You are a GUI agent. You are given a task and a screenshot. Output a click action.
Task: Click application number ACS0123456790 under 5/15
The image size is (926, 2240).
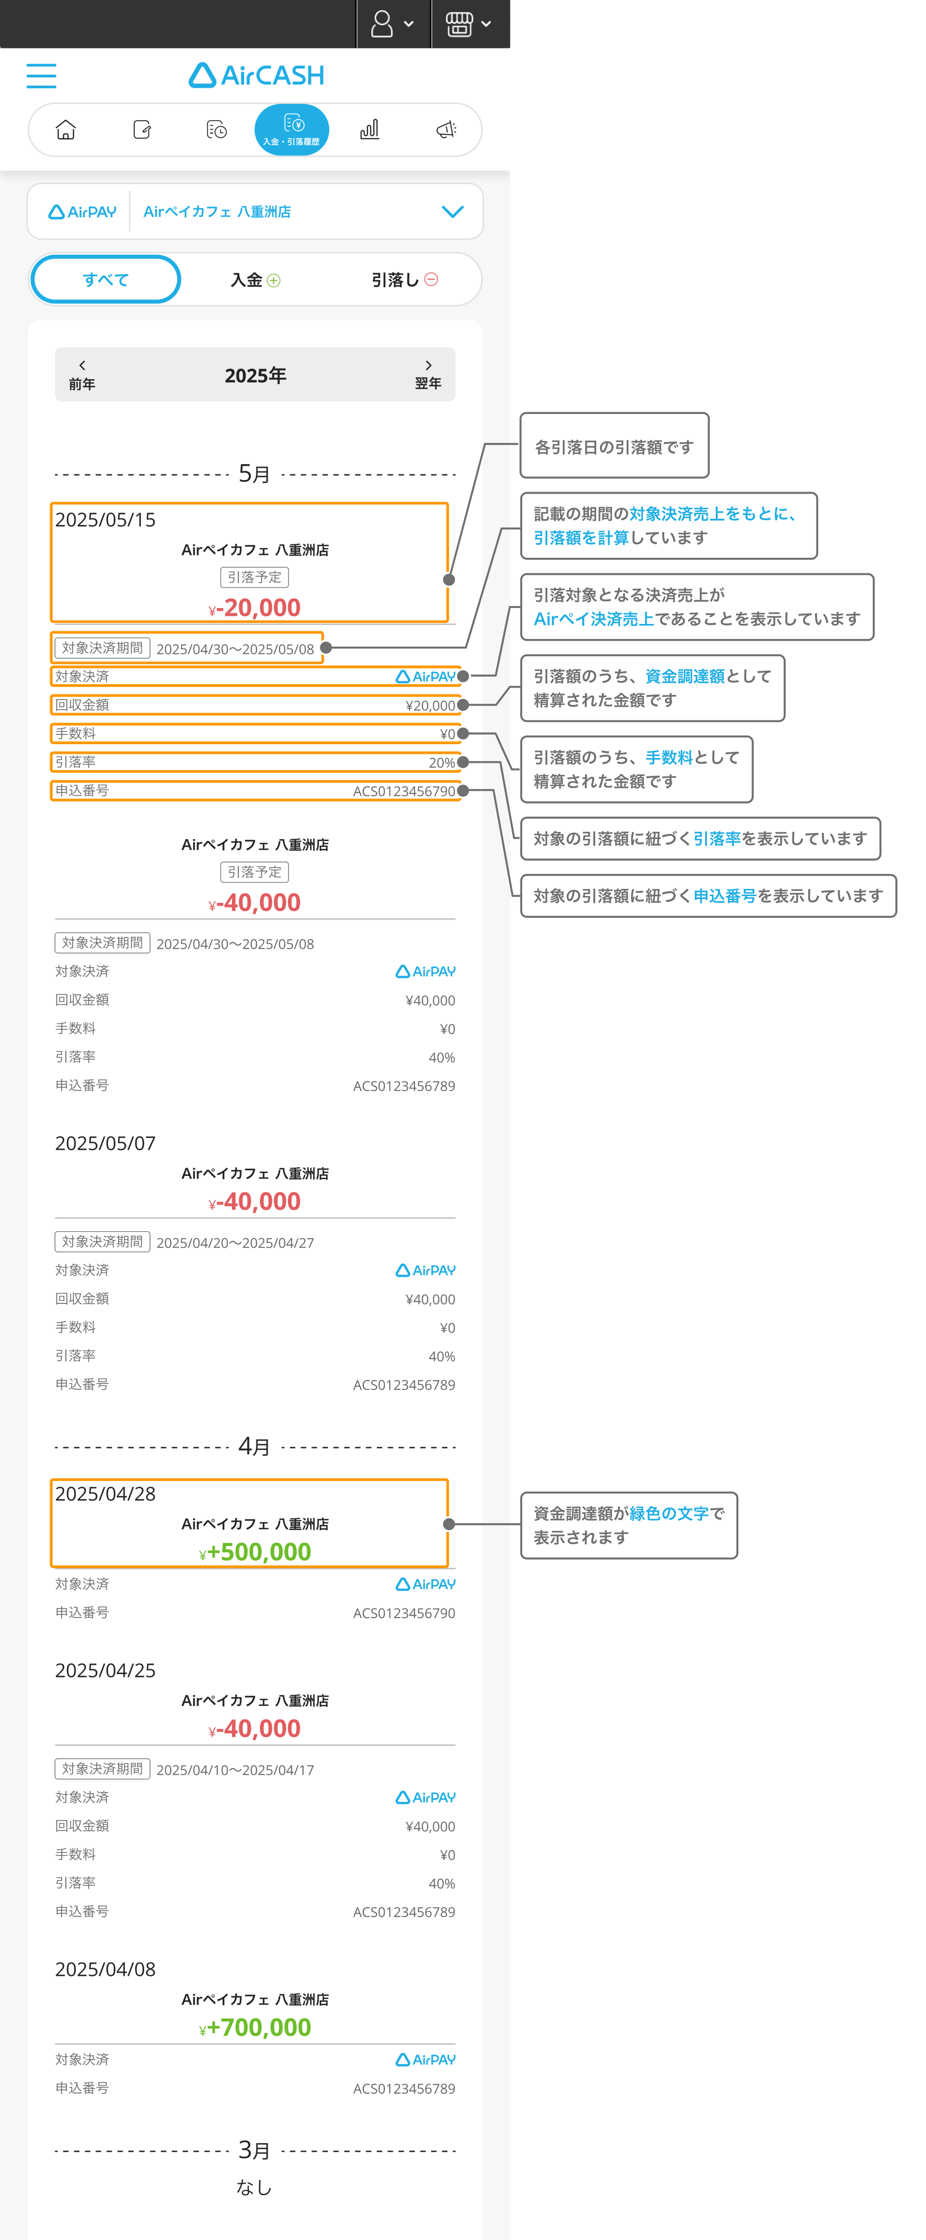tap(404, 791)
